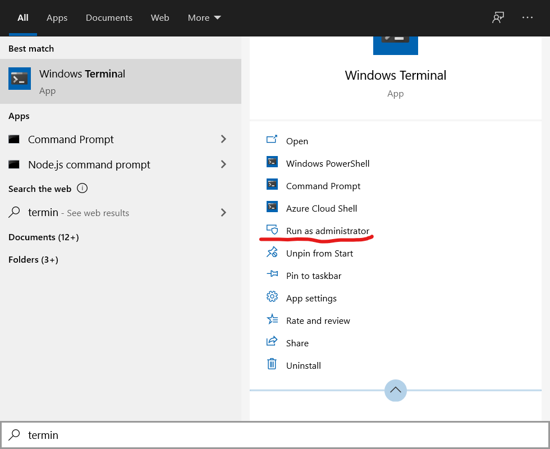Open the three-dot options menu in the top bar
This screenshot has height=449, width=550.
tap(527, 17)
